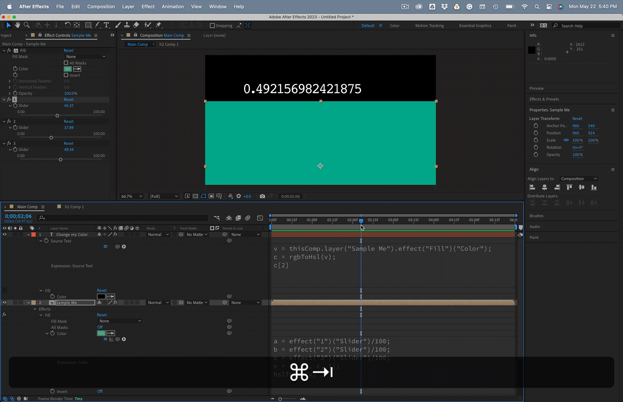Select the Rectangle shape tool
The image size is (623, 402).
click(x=88, y=25)
